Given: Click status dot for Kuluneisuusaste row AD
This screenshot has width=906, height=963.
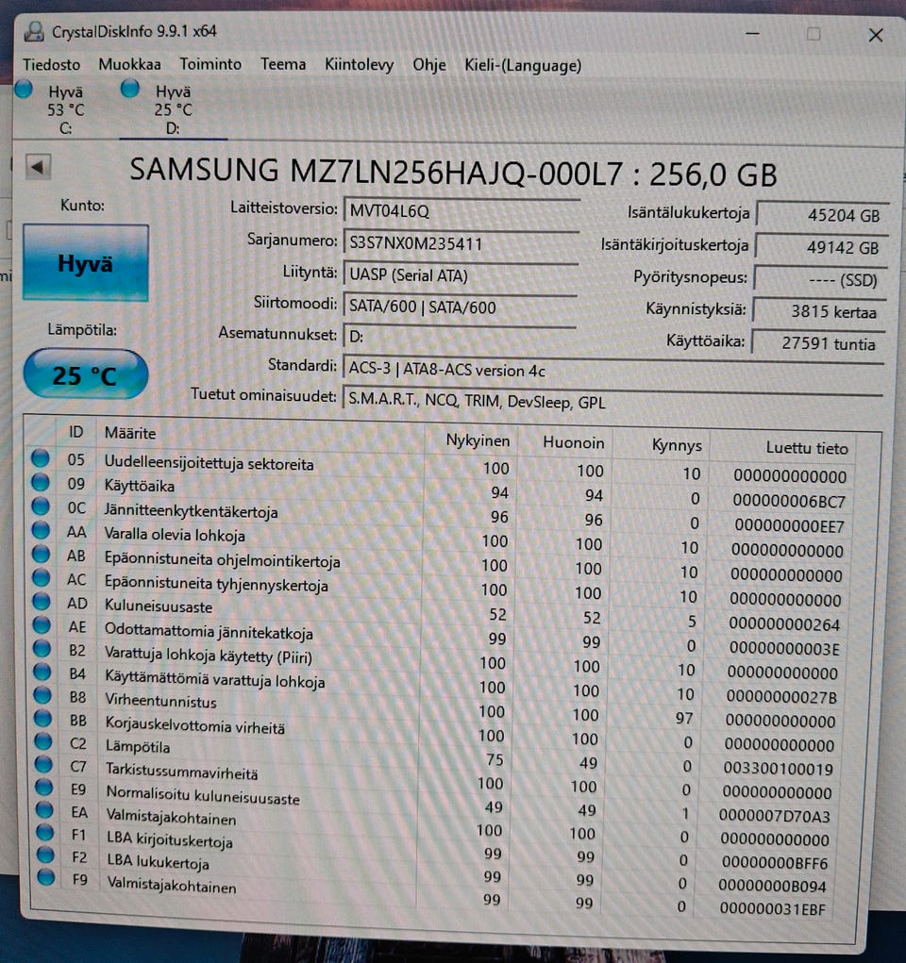Looking at the screenshot, I should 42,601.
